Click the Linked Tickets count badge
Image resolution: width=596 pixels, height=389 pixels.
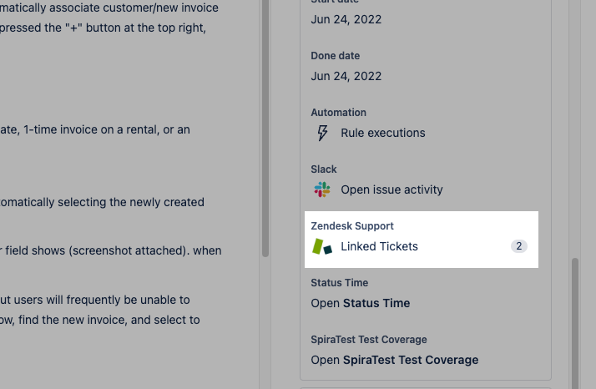(x=518, y=246)
